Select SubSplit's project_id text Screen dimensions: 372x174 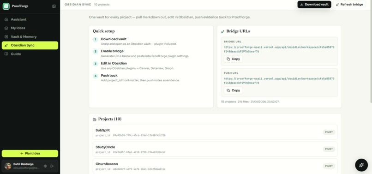pyautogui.click(x=131, y=135)
